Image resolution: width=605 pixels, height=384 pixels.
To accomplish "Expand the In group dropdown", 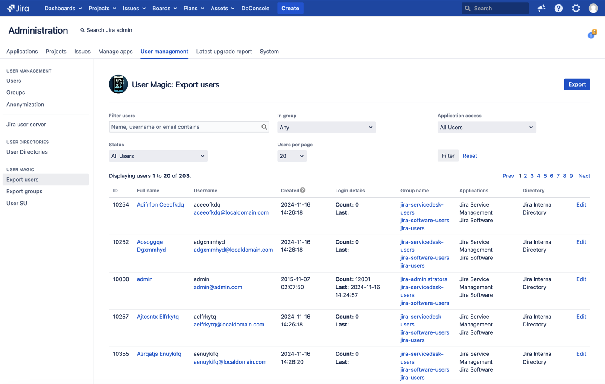I will click(x=326, y=127).
